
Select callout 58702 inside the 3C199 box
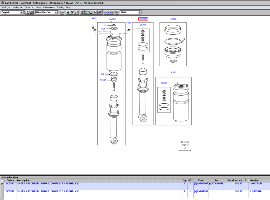pos(164,83)
